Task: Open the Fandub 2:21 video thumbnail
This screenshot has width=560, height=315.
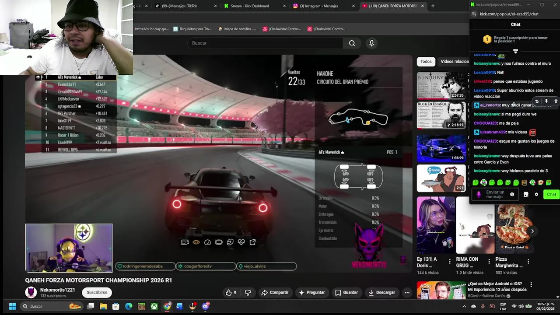Action: tap(441, 178)
